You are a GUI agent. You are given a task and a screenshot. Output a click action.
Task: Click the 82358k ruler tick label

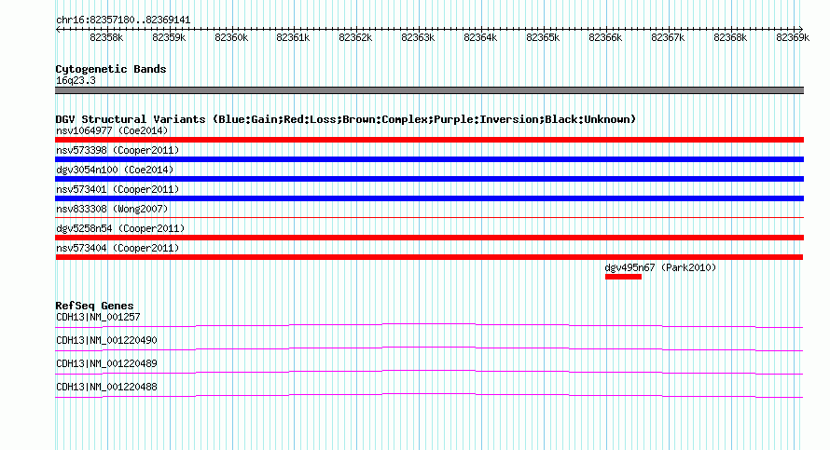click(x=106, y=37)
